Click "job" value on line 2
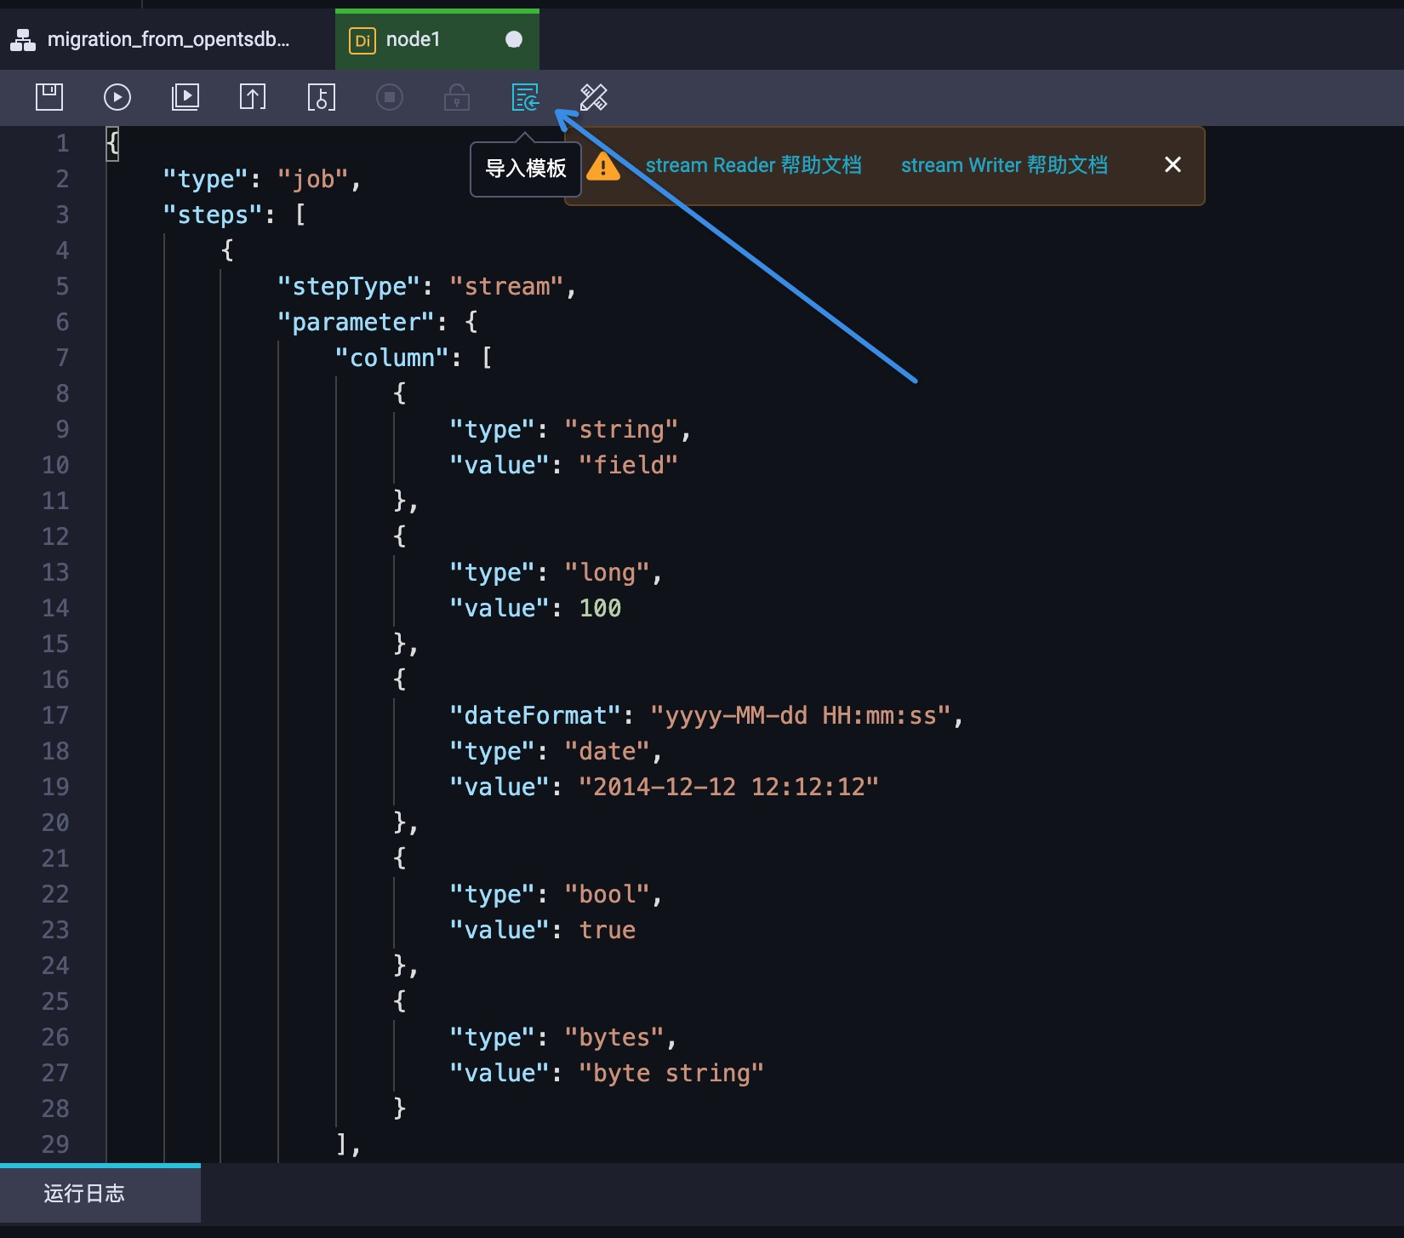The image size is (1404, 1238). (312, 179)
